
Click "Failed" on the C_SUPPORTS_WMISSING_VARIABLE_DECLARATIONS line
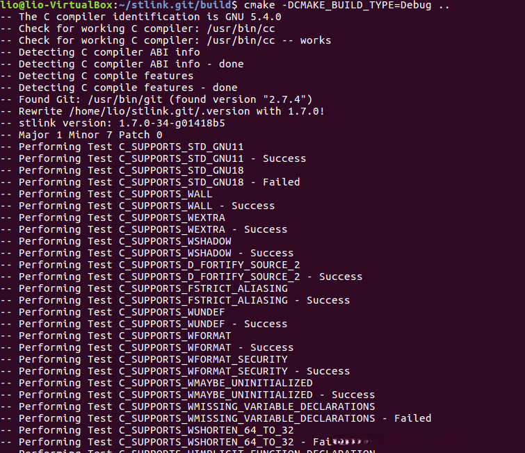point(412,418)
